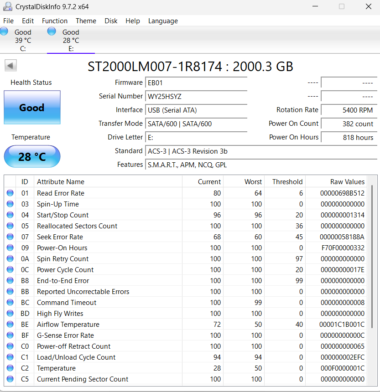Screen dimensions: 380x392
Task: Click status orb next to Seek Error Rate
Action: pos(10,237)
